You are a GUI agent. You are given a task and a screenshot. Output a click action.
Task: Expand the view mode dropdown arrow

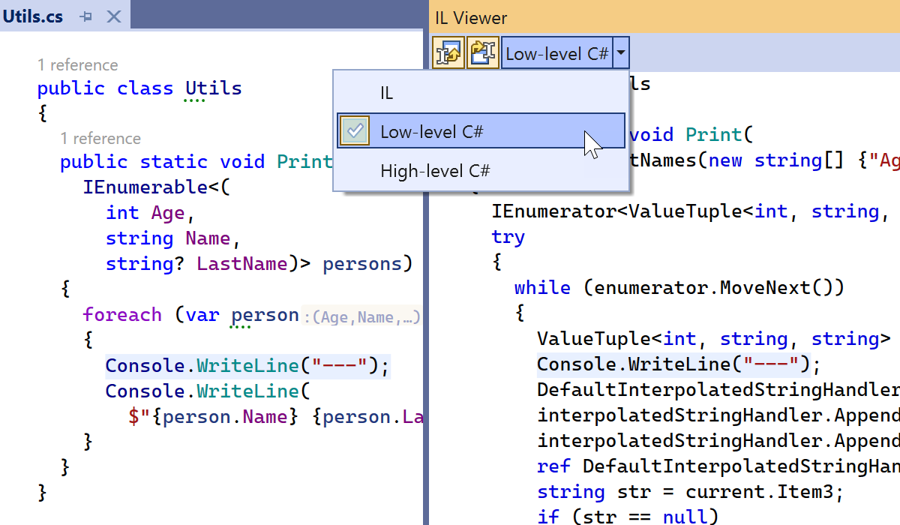pos(621,54)
